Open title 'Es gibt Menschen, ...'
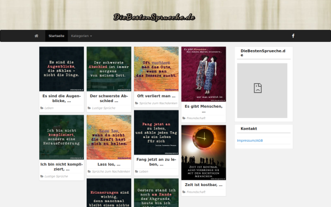Image resolution: width=331 pixels, height=207 pixels. [x=204, y=109]
